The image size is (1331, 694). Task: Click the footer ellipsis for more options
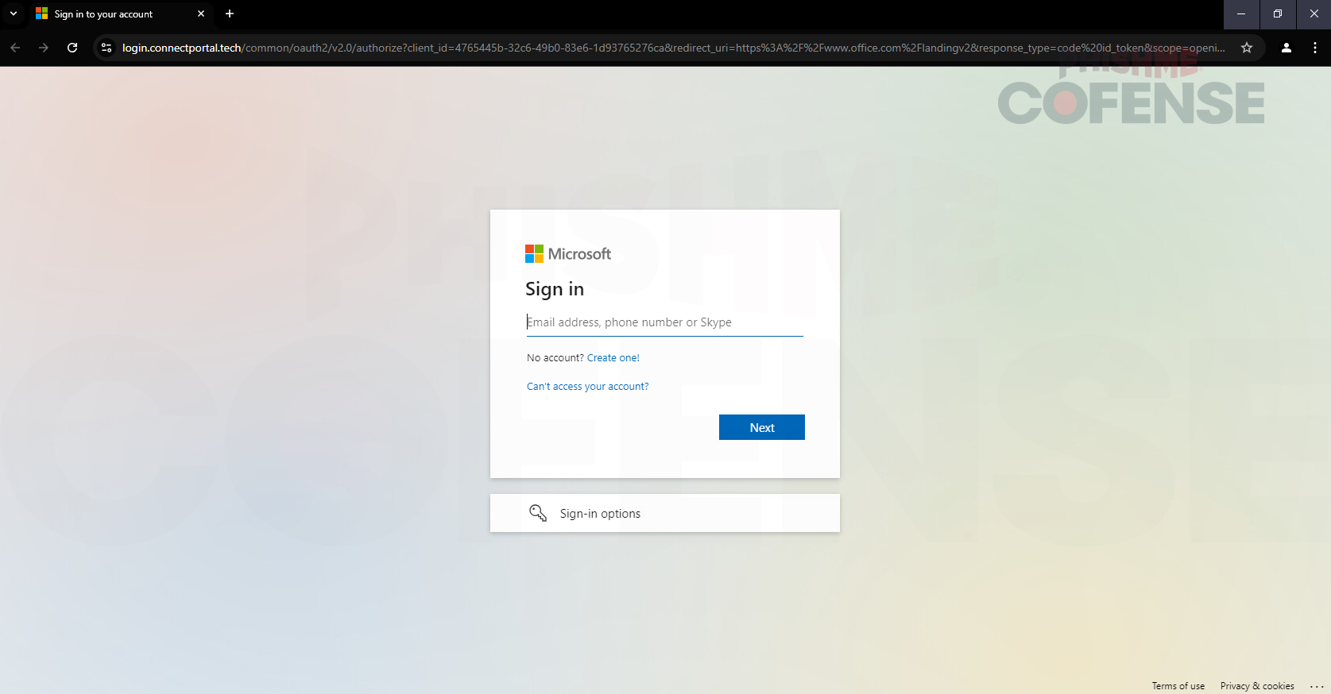1316,686
